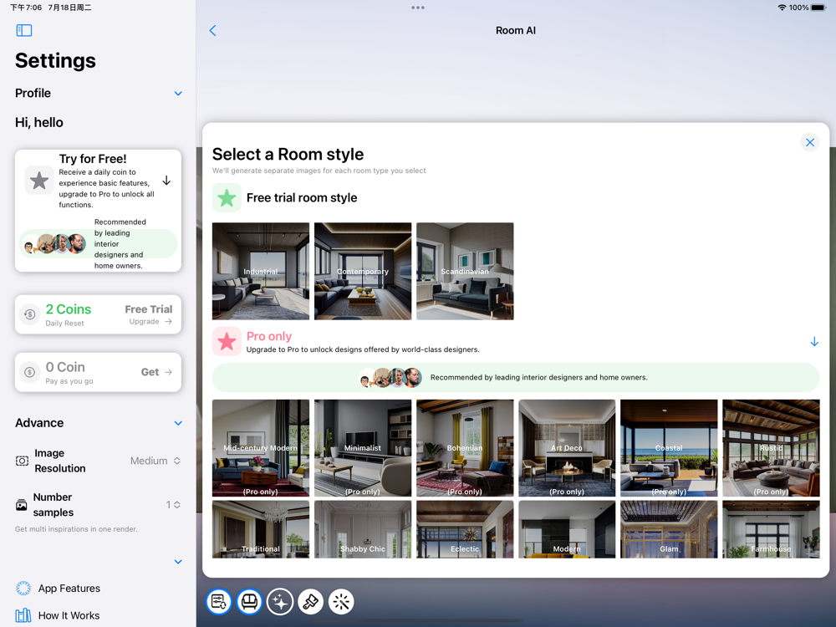
Task: Collapse the Advance section chevron
Action: (178, 423)
